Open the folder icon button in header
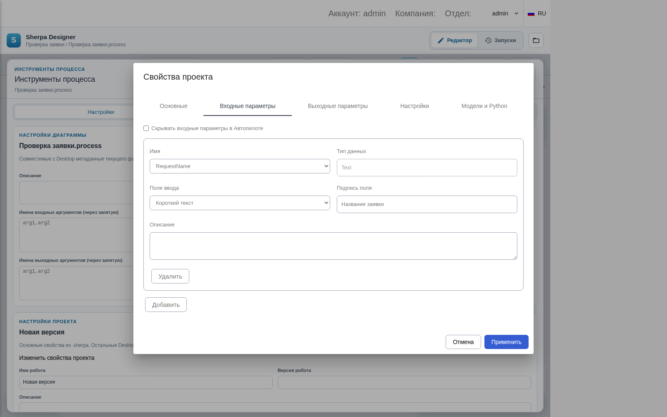Screen dimensions: 667x417 536,40
